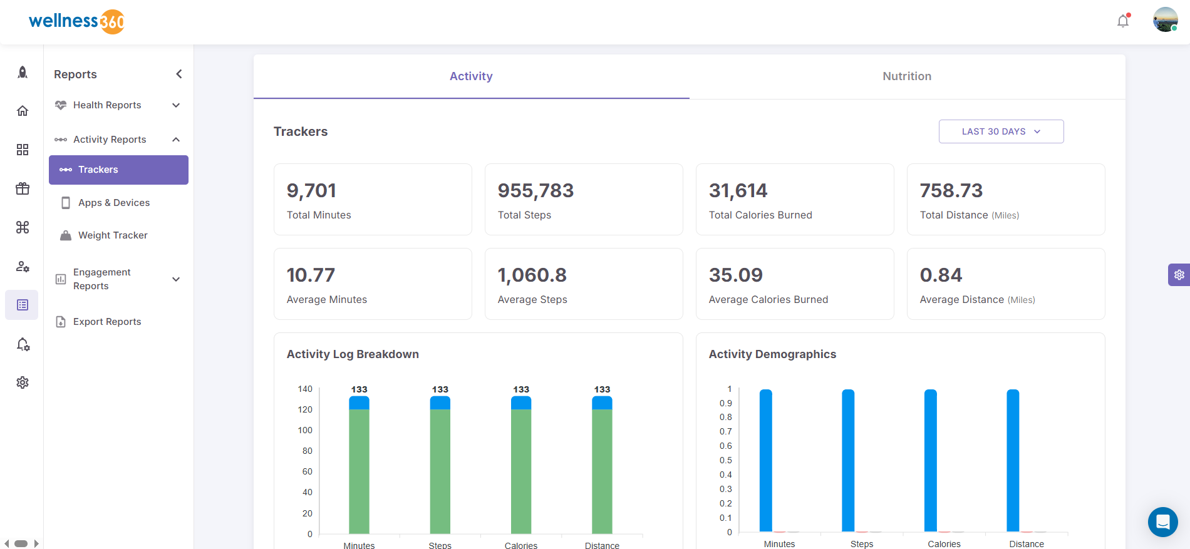1190x549 pixels.
Task: Open Export Reports page
Action: [107, 322]
